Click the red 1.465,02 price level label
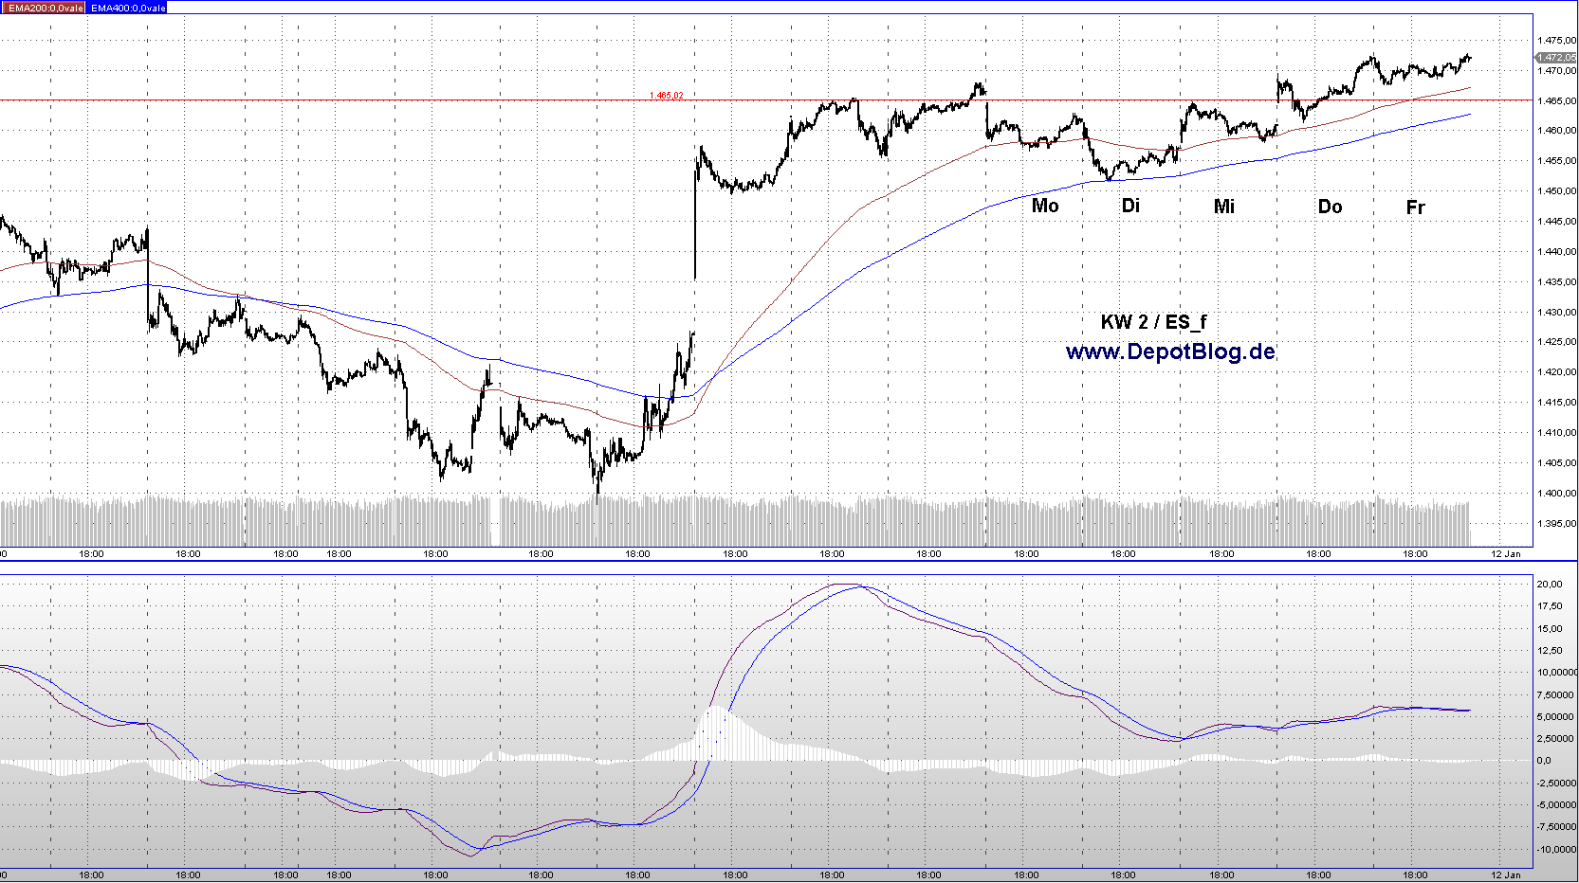The height and width of the screenshot is (883, 1579). (666, 96)
